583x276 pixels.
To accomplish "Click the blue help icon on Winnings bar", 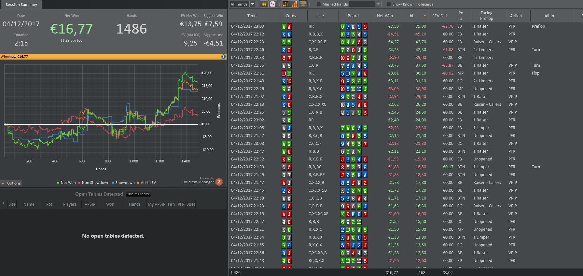I will [223, 57].
